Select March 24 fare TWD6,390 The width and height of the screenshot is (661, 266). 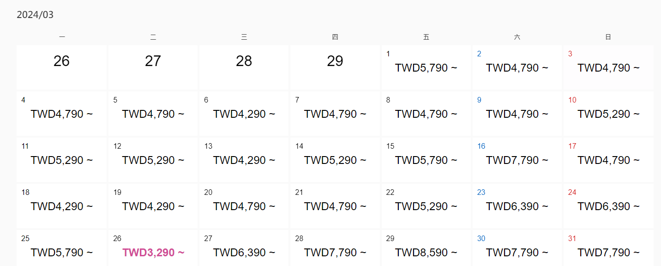(608, 206)
